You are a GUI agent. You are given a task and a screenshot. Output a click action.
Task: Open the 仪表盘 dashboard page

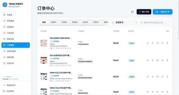tap(16, 15)
